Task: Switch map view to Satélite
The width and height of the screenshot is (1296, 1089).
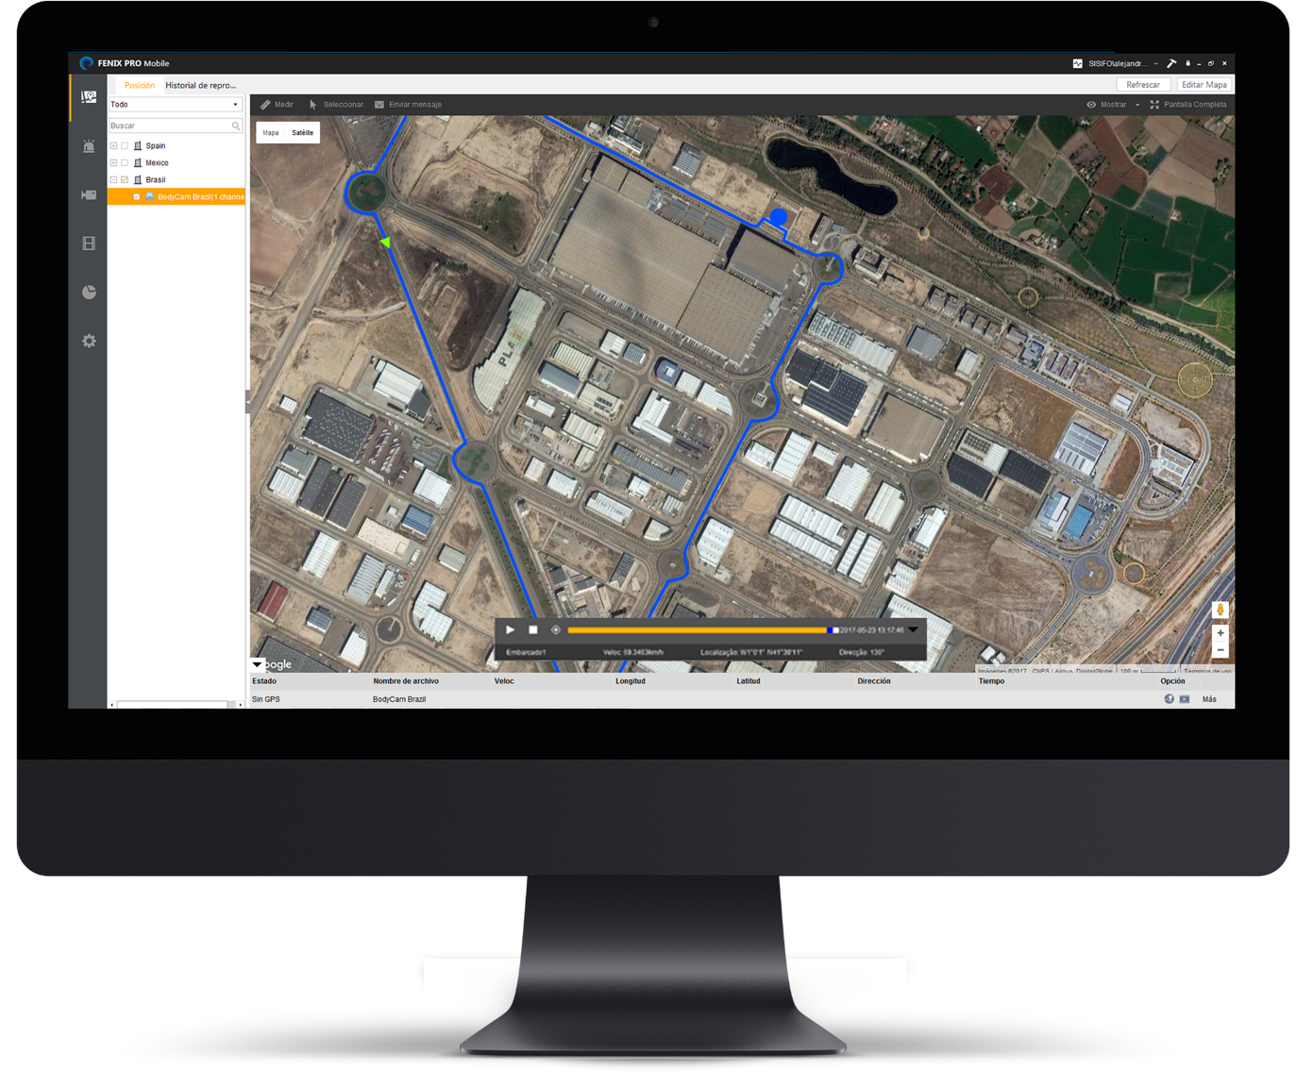Action: (302, 133)
